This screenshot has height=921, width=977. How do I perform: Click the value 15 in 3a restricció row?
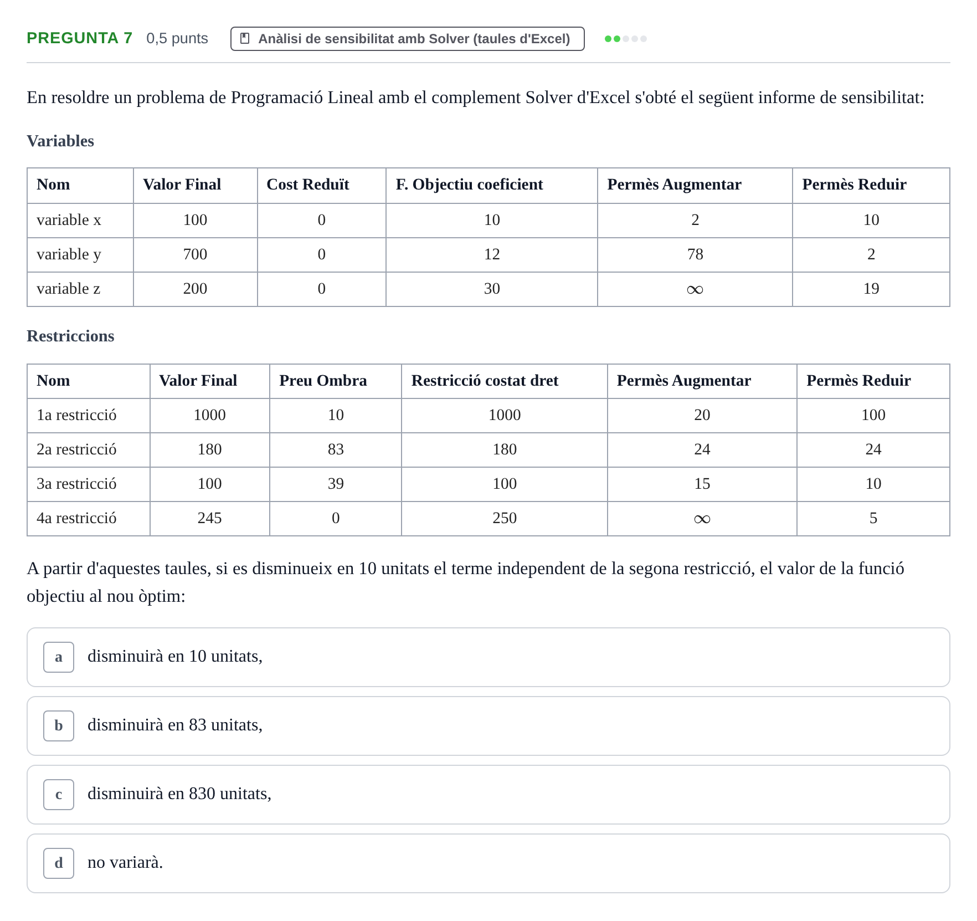click(702, 484)
